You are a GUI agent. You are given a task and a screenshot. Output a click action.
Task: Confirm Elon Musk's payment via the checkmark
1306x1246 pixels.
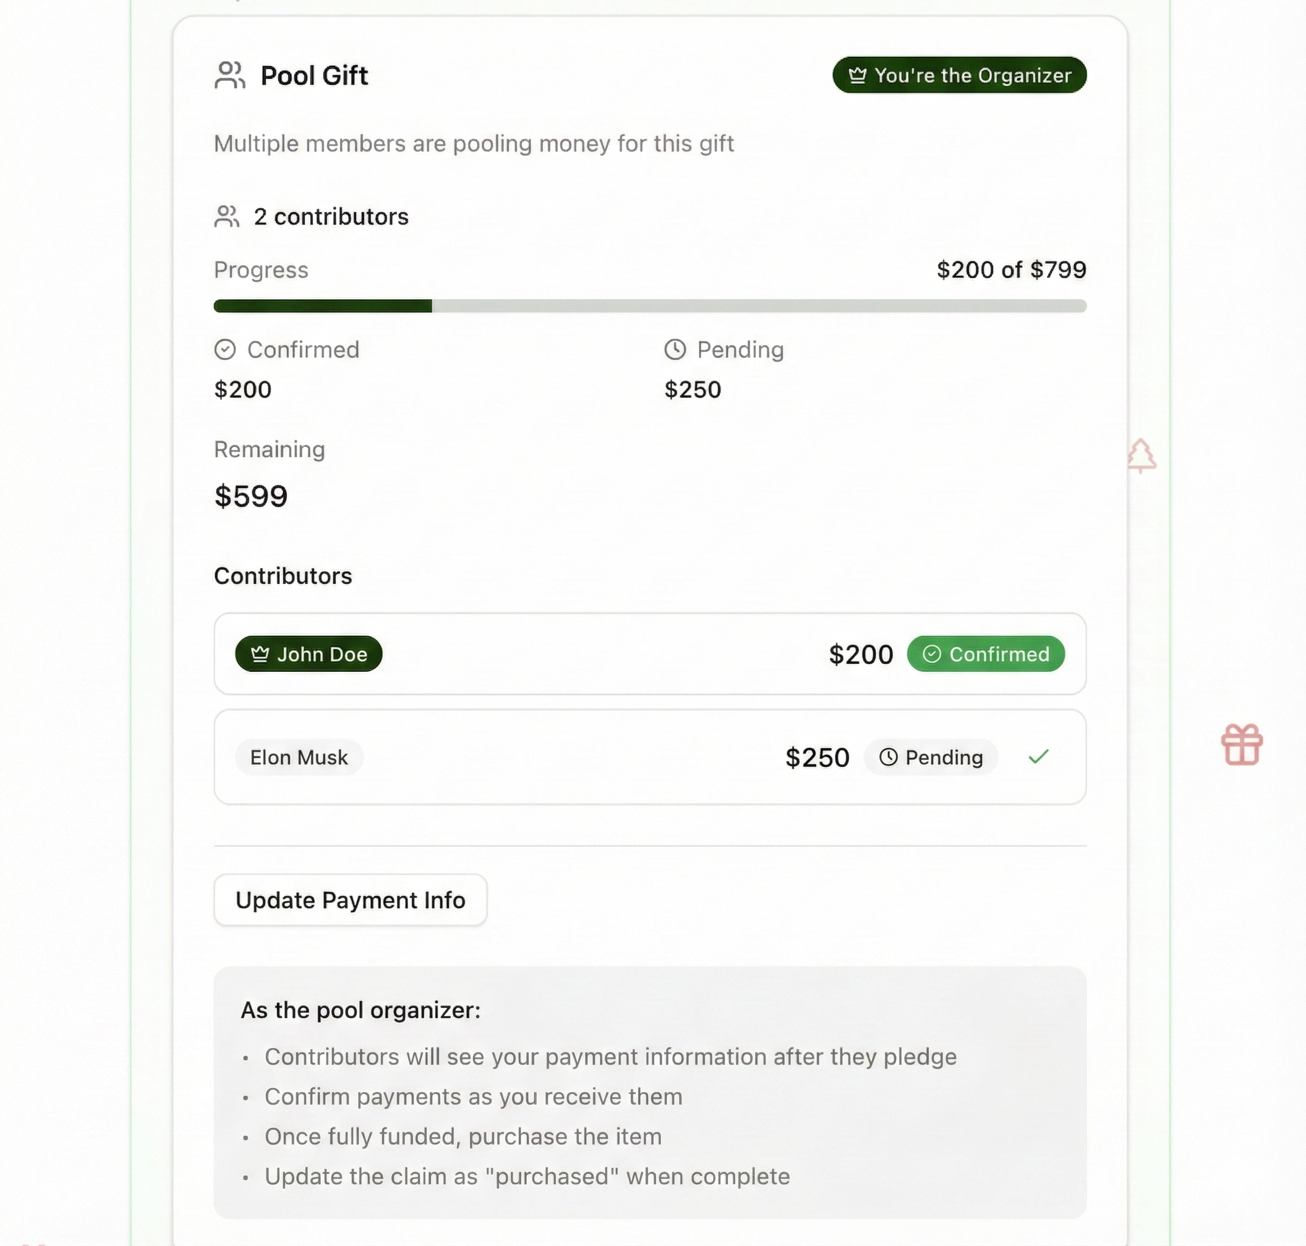click(x=1038, y=756)
